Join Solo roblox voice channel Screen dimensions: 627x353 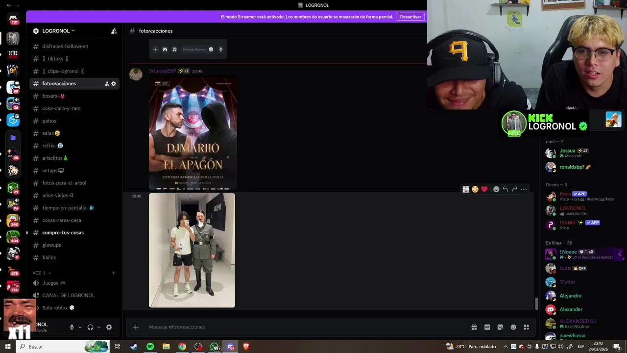point(74,308)
